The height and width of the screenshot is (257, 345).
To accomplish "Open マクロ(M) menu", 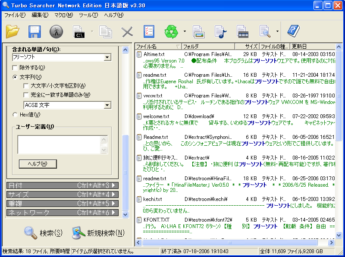I will point(63,15).
